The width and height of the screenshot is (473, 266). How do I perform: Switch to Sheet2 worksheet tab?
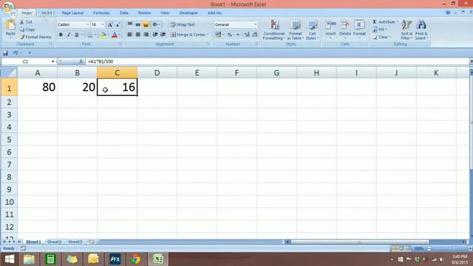54,242
